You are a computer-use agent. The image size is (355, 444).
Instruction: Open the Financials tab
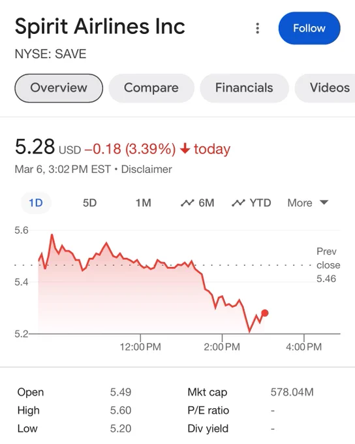click(x=244, y=87)
